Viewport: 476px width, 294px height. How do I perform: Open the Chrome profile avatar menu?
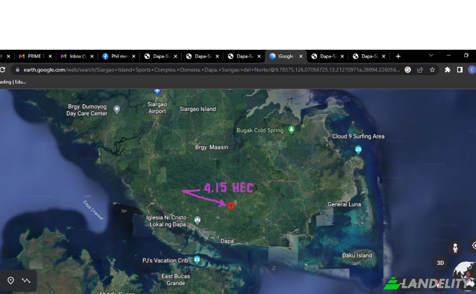click(x=472, y=70)
